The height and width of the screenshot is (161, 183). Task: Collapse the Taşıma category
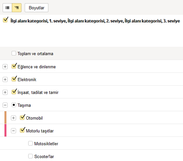(x=5, y=105)
